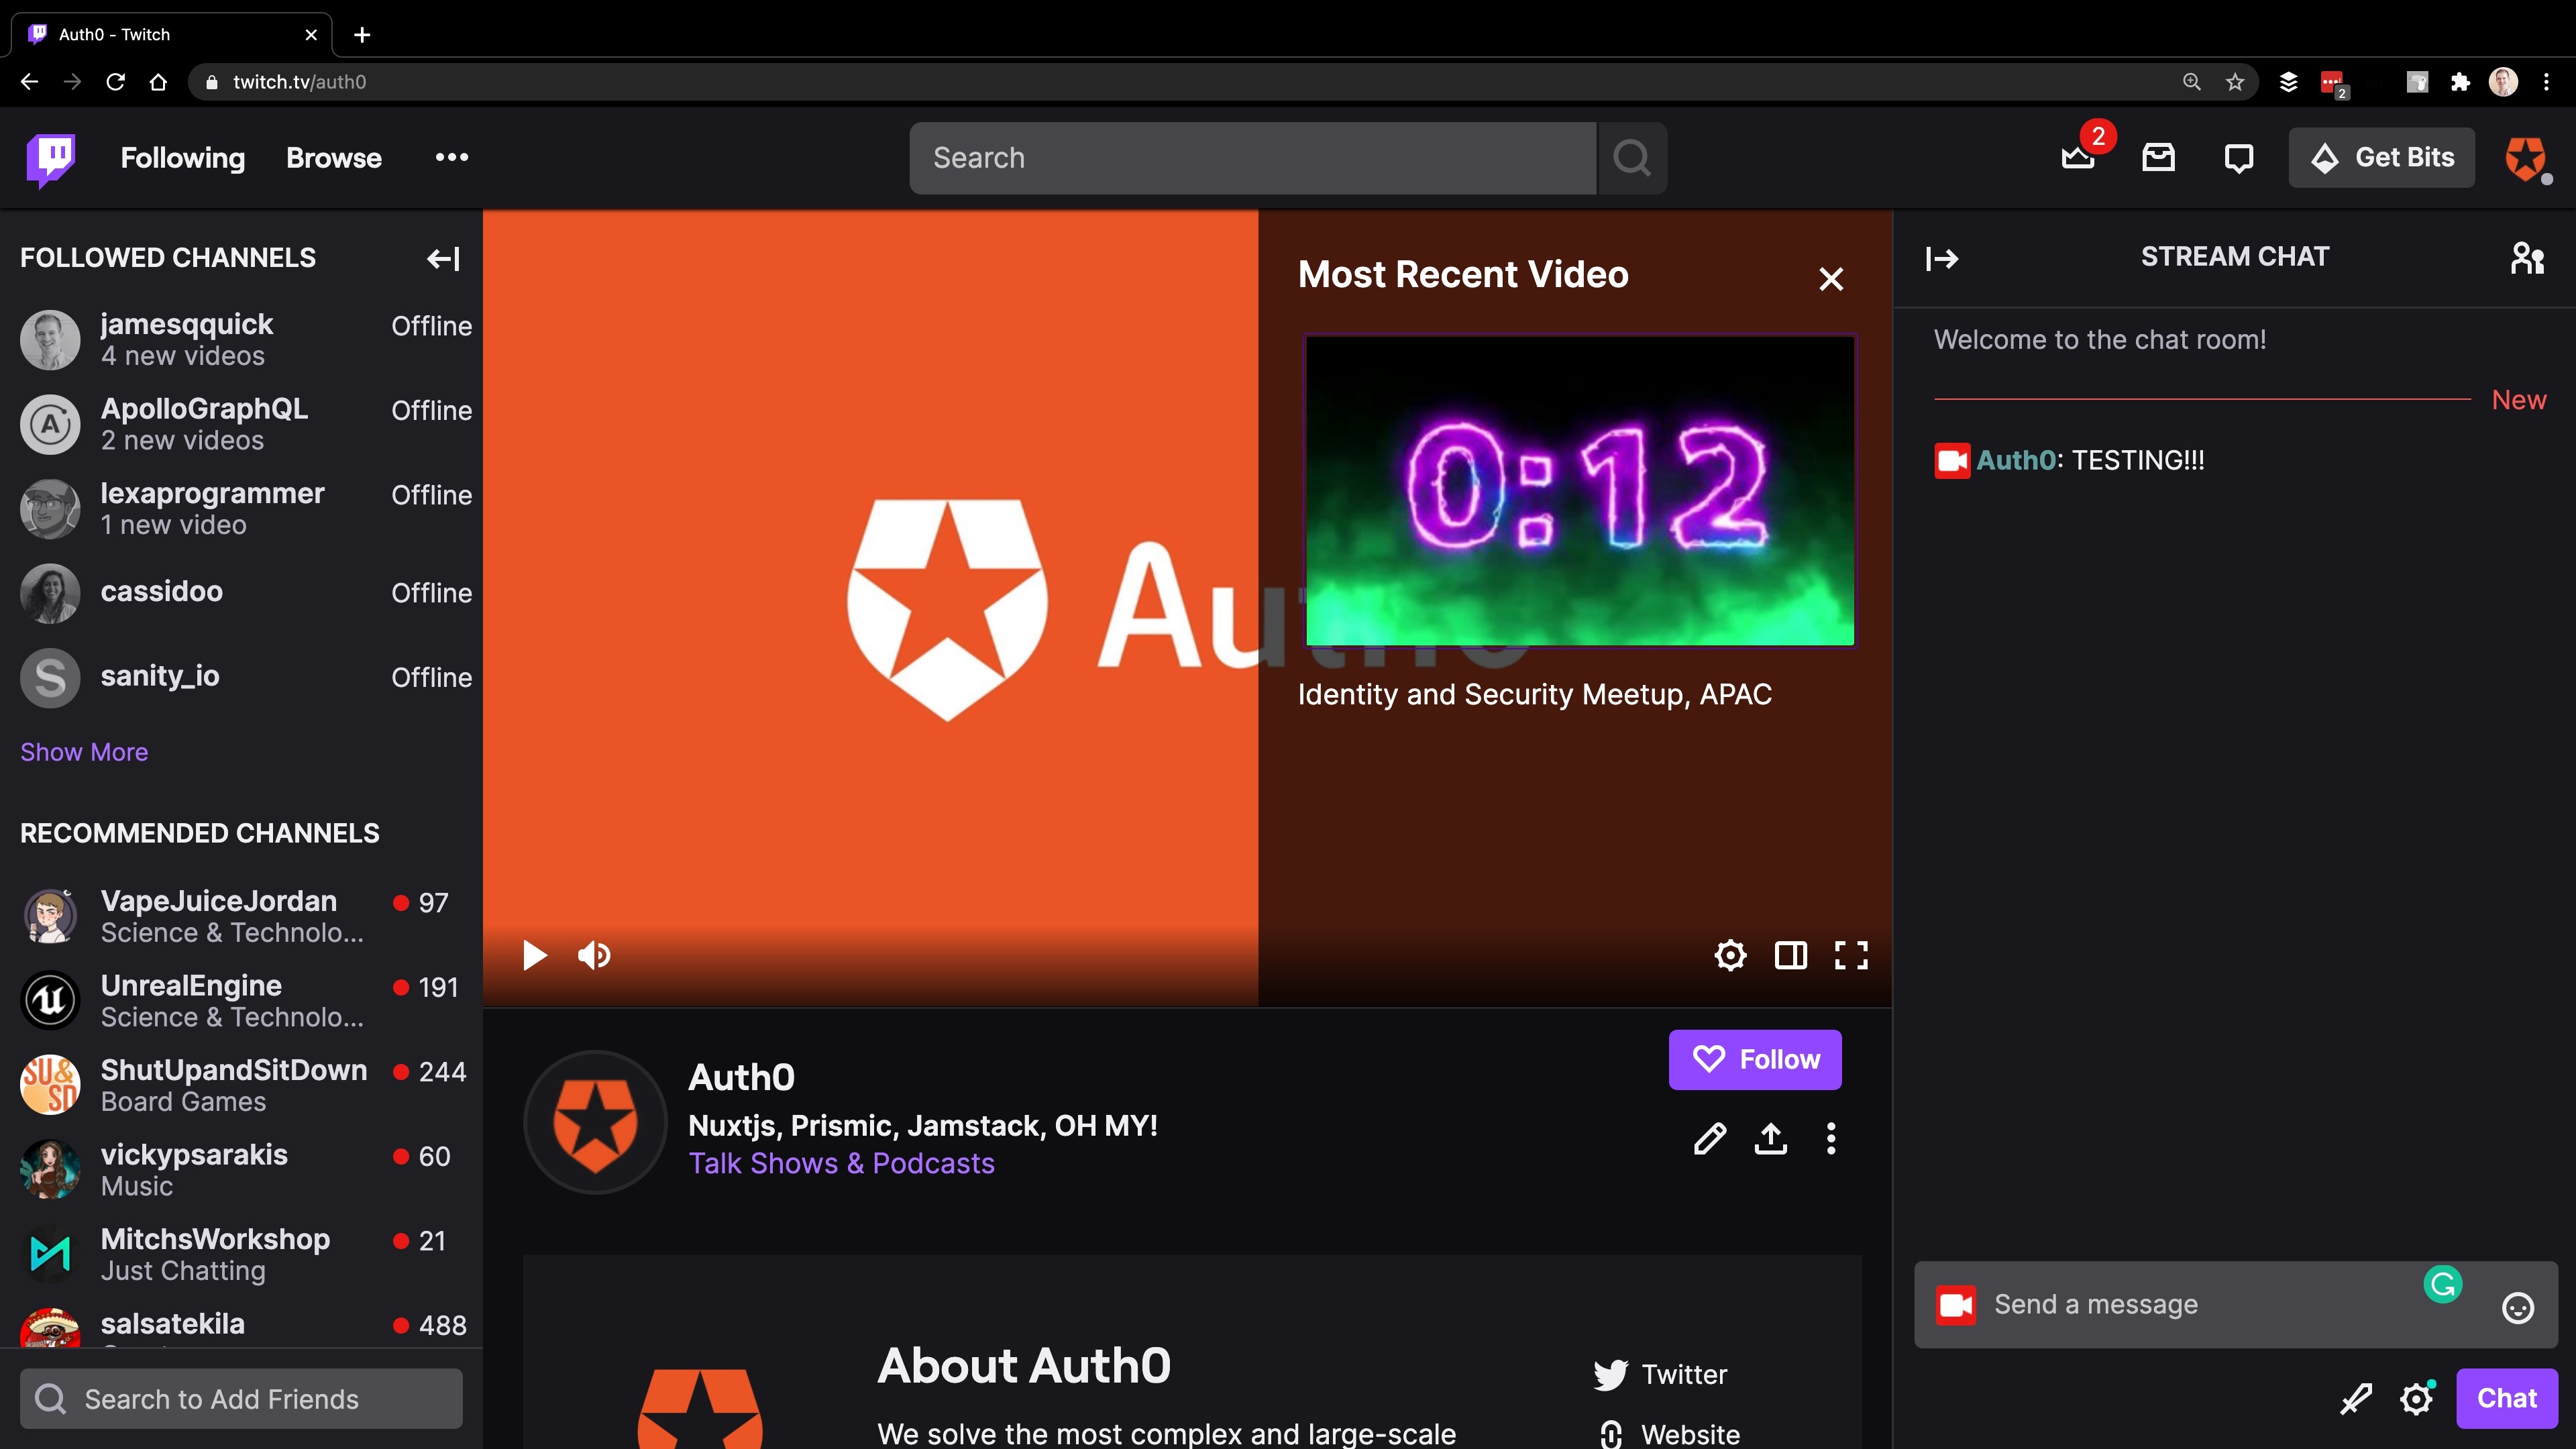Image resolution: width=2576 pixels, height=1449 pixels.
Task: Collapse the Followed Channels sidebar
Action: point(443,259)
